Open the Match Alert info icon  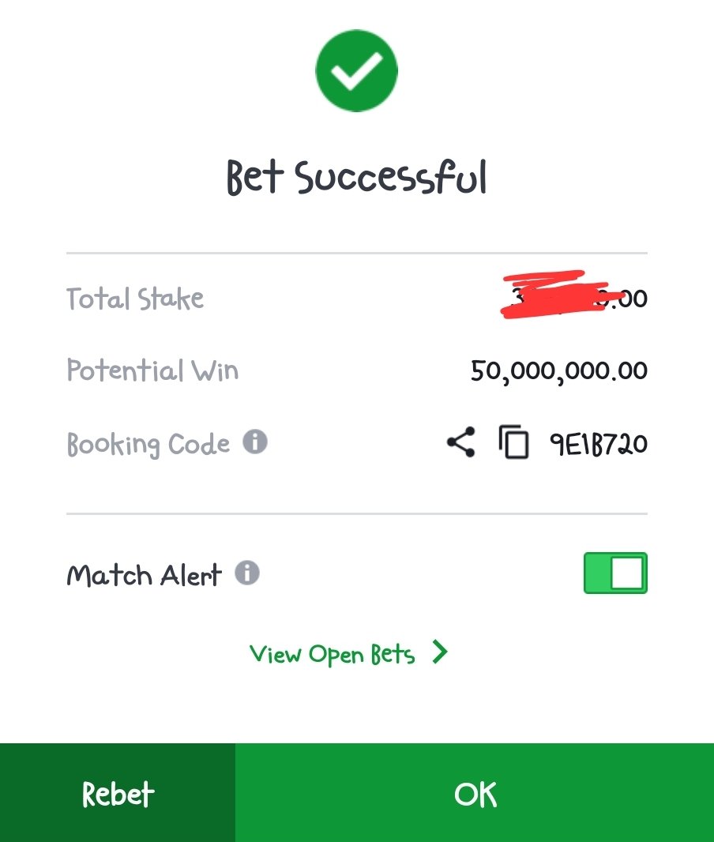(x=247, y=573)
